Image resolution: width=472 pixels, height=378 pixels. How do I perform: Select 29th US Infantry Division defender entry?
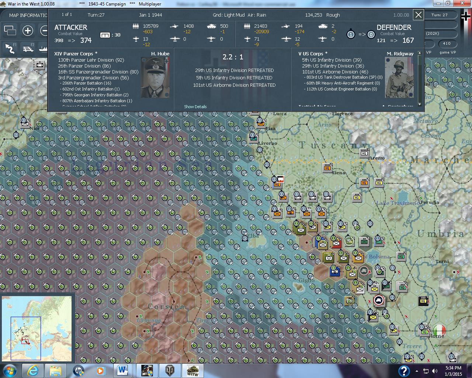point(333,66)
